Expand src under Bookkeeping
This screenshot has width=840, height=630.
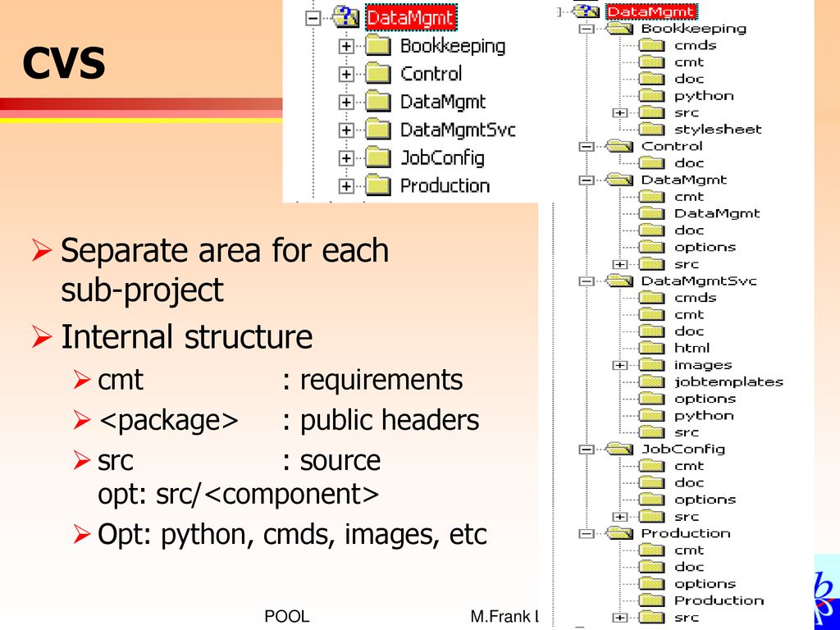point(620,112)
